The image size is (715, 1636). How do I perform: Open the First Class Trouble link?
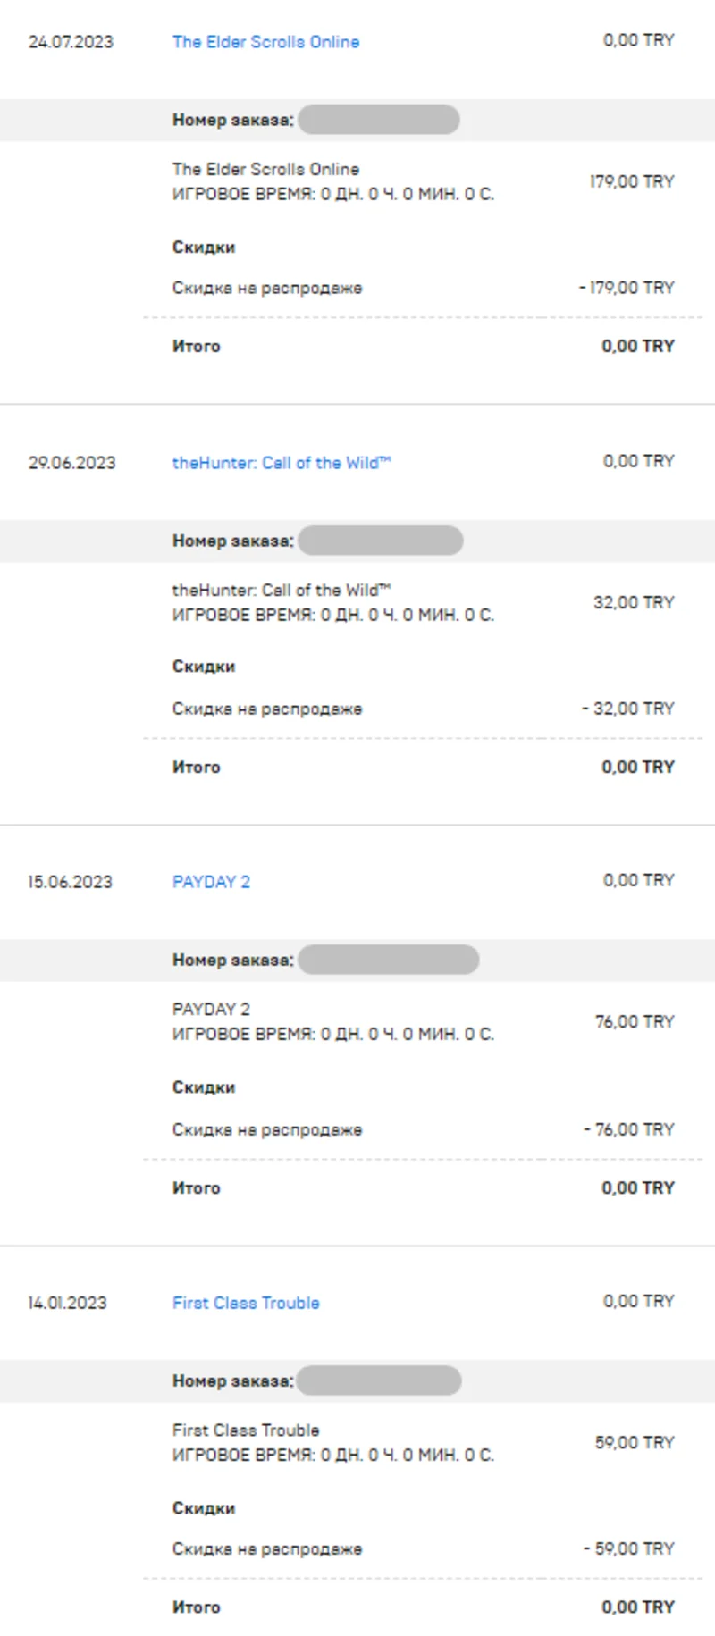246,1303
